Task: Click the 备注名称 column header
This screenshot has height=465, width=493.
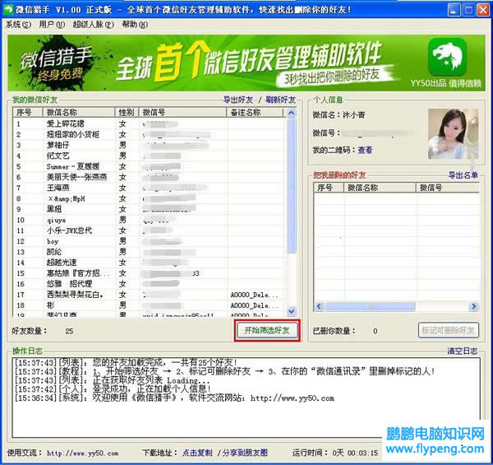Action: click(x=255, y=113)
